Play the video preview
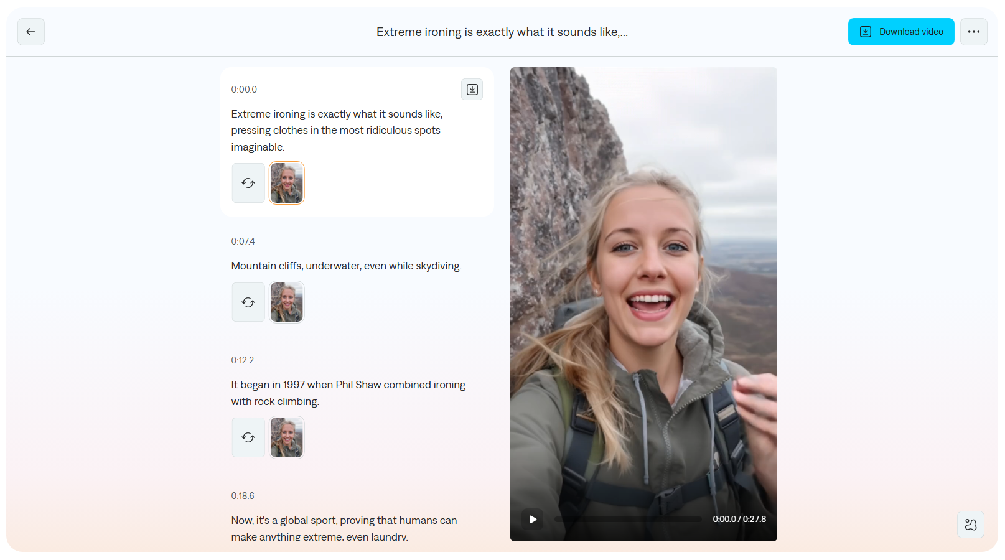This screenshot has width=1005, height=560. point(532,519)
